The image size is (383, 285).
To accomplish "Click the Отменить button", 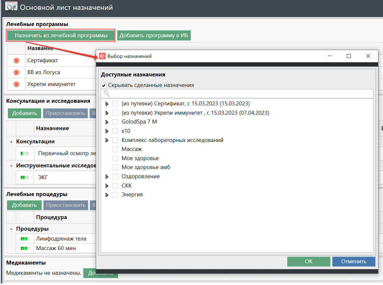I will 353,262.
